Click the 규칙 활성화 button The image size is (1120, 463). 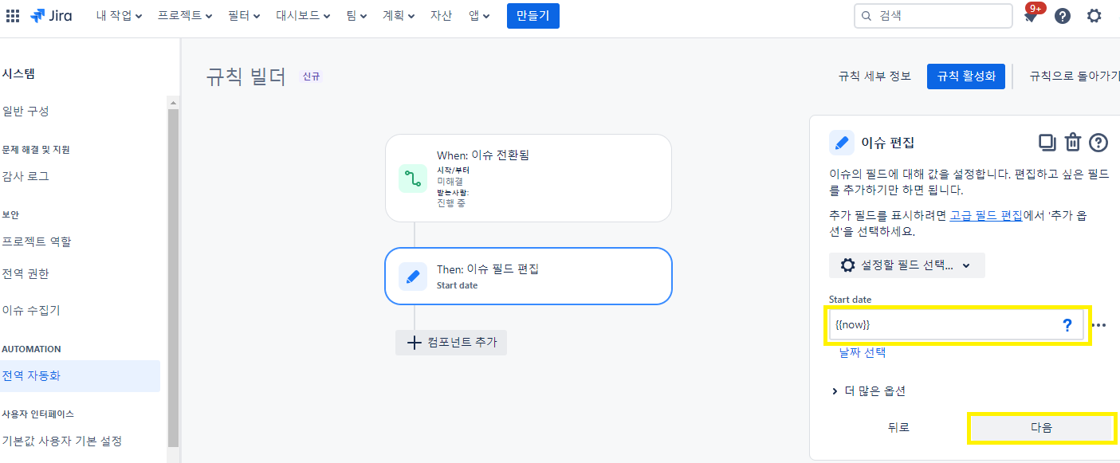point(966,77)
